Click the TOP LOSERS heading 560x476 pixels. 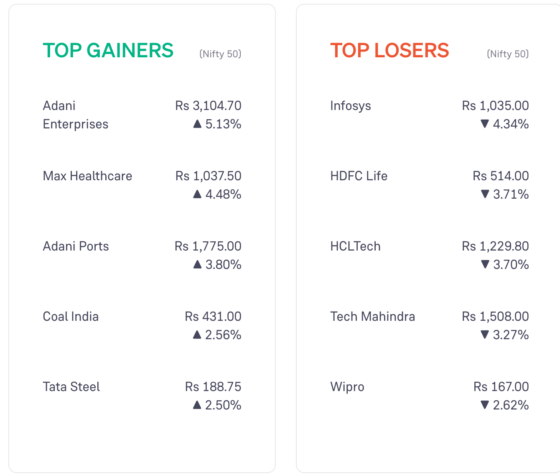tap(389, 51)
